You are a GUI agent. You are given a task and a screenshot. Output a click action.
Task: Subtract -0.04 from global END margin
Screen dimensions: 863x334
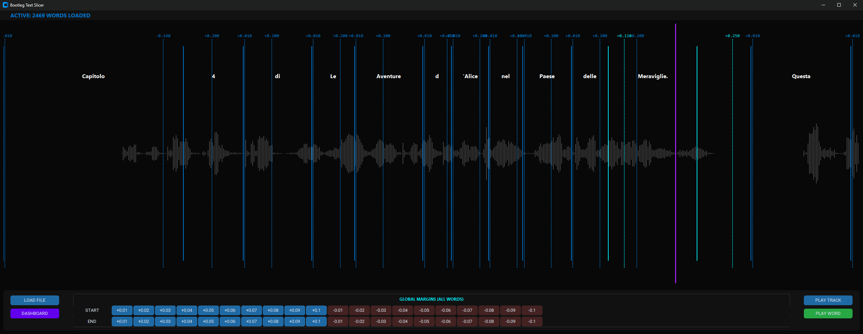(x=402, y=322)
